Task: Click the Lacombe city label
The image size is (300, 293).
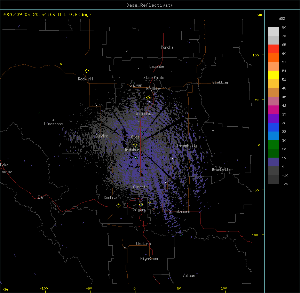Action: click(157, 66)
